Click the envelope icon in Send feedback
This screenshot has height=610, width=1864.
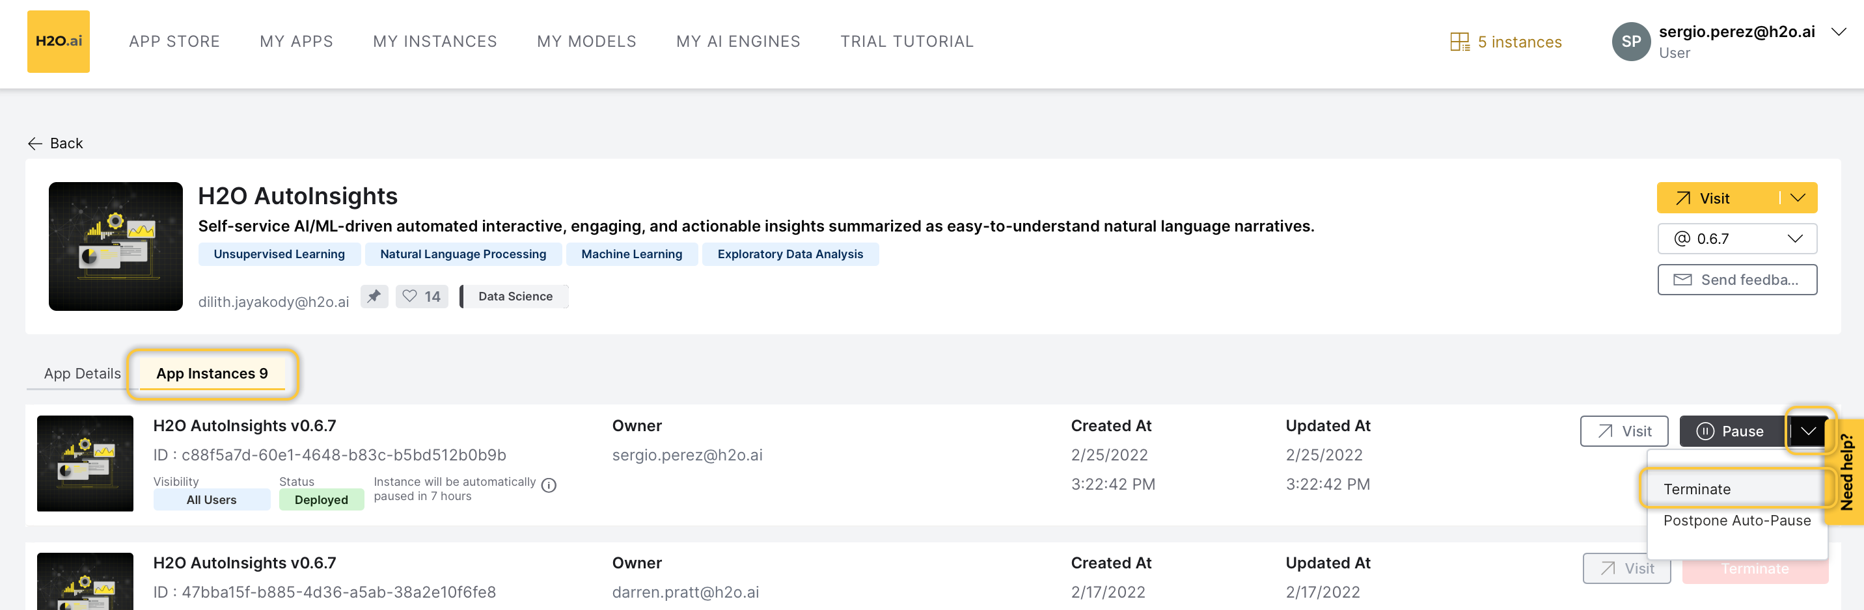pyautogui.click(x=1682, y=279)
